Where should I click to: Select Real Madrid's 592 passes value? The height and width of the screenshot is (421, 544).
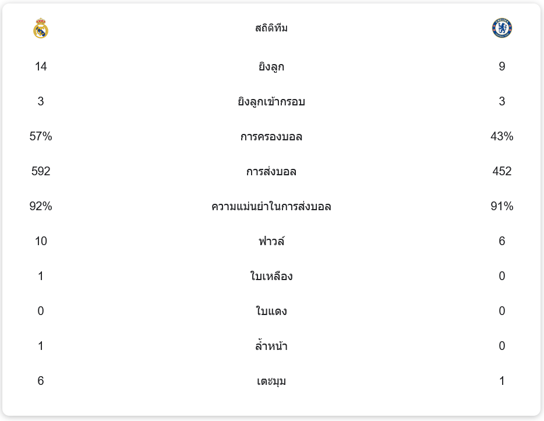(41, 171)
